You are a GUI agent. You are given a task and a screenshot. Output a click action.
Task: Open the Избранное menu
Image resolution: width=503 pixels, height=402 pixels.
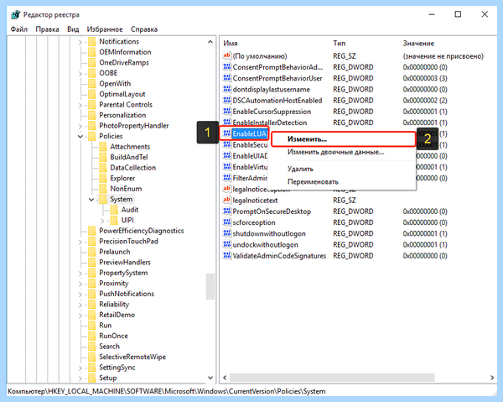point(105,29)
